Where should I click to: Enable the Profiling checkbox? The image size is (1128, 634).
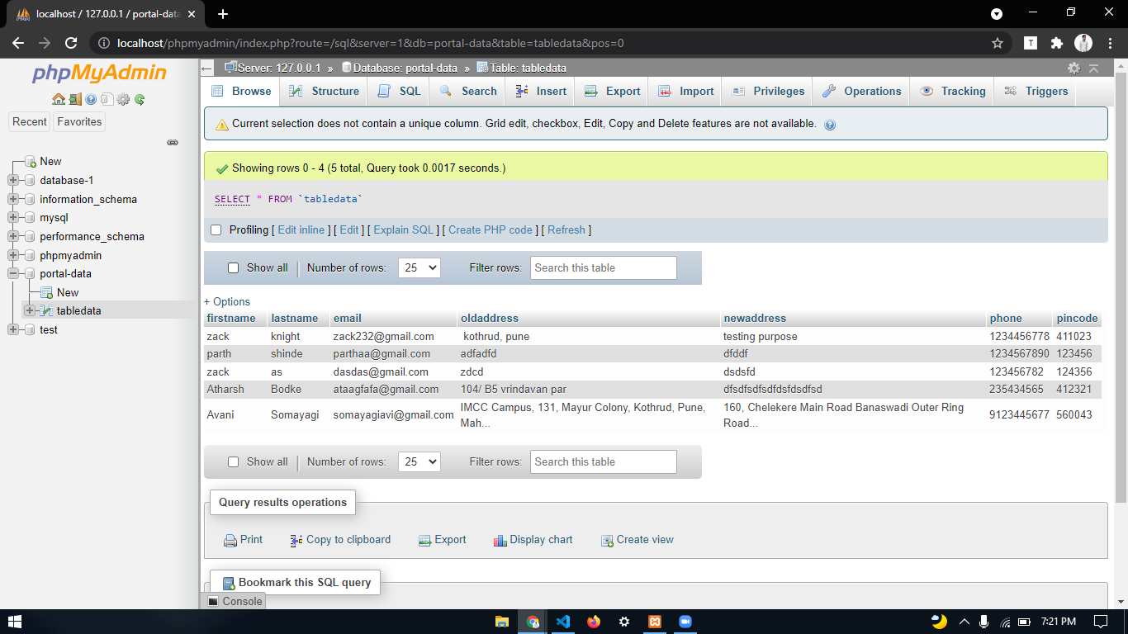(x=216, y=230)
